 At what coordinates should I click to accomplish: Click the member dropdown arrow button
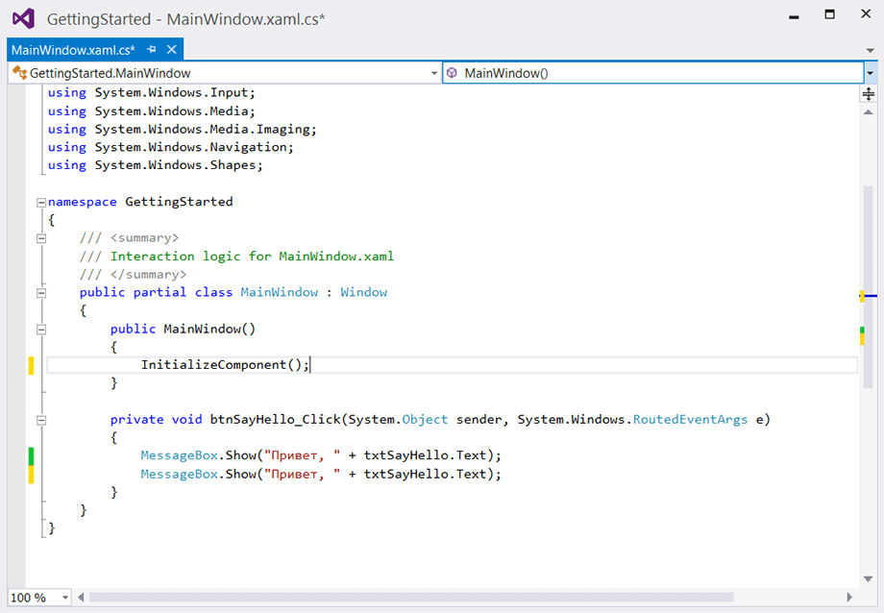[x=871, y=73]
